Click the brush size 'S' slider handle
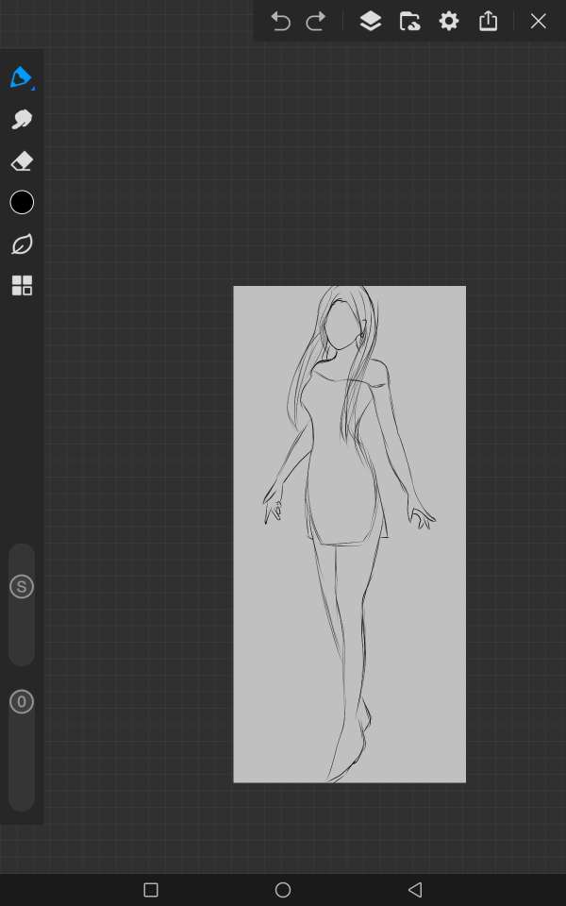The height and width of the screenshot is (906, 566). point(22,587)
